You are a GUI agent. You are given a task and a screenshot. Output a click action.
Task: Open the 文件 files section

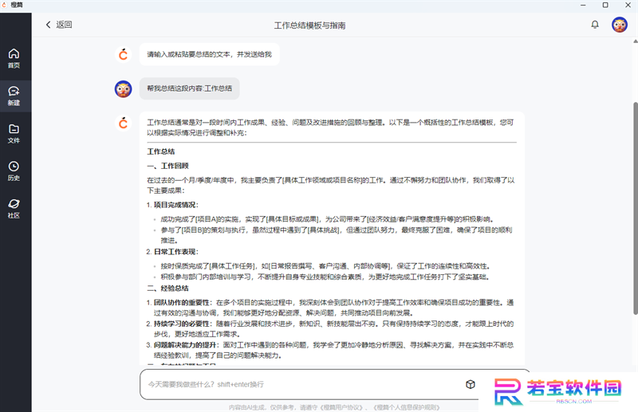[14, 134]
